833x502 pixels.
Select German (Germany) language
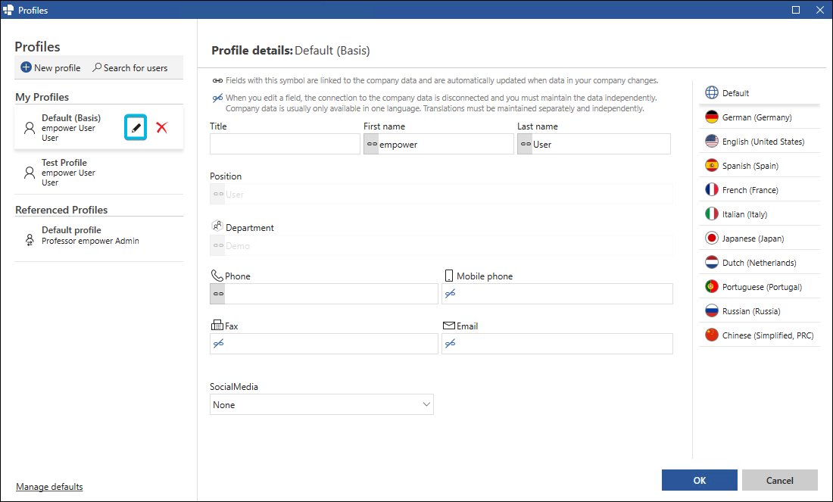tap(760, 117)
